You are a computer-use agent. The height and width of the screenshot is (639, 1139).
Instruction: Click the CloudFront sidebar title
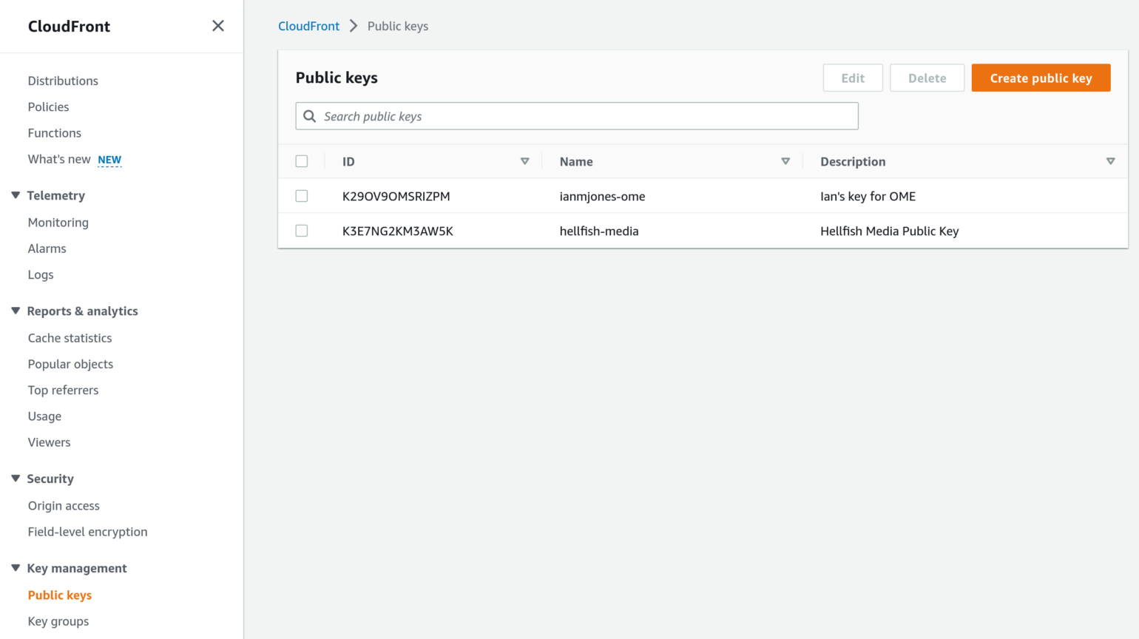69,26
